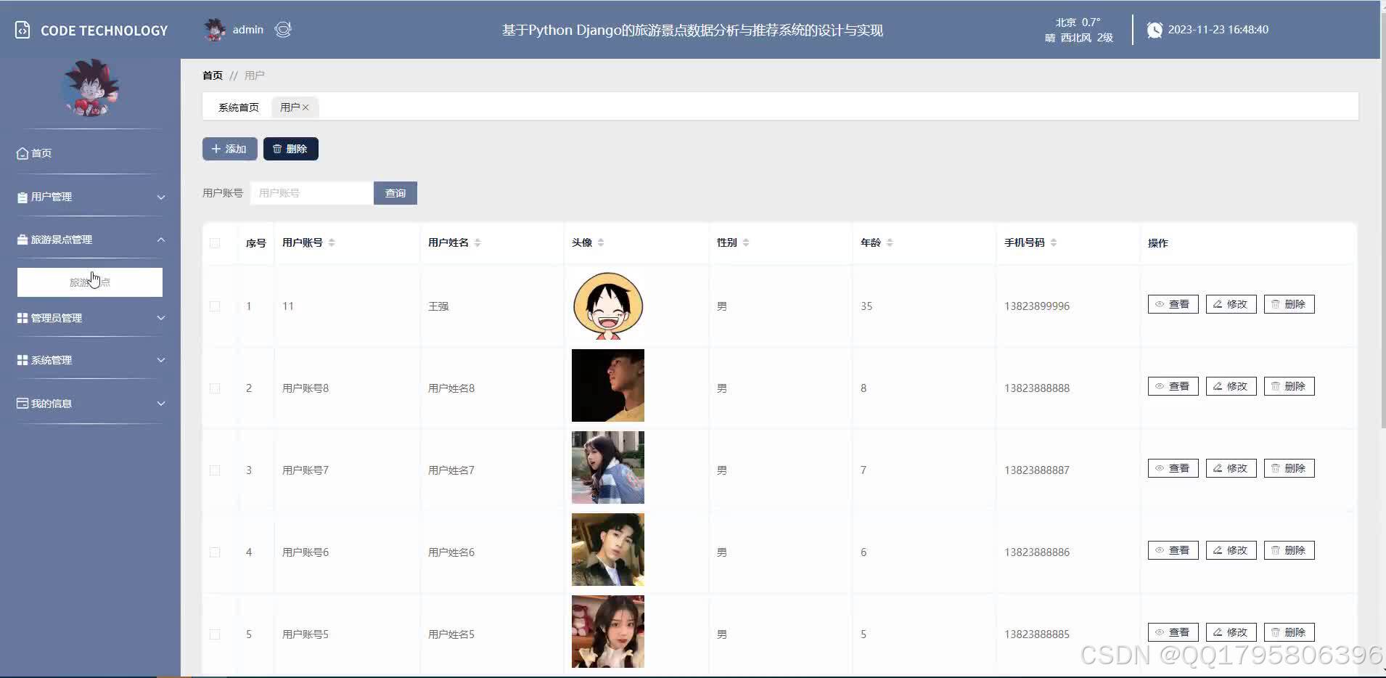Open 首页 in the sidebar
The image size is (1386, 678).
pyautogui.click(x=90, y=153)
